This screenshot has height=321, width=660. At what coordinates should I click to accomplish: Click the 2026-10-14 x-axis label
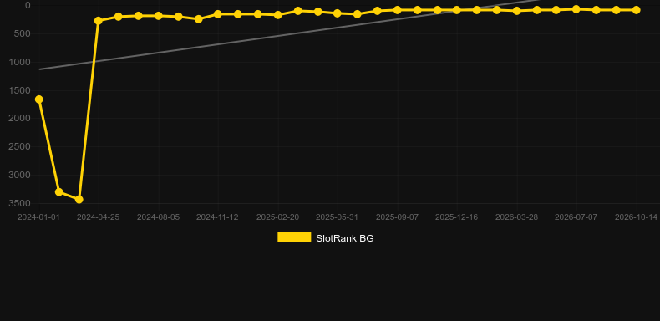pyautogui.click(x=636, y=217)
